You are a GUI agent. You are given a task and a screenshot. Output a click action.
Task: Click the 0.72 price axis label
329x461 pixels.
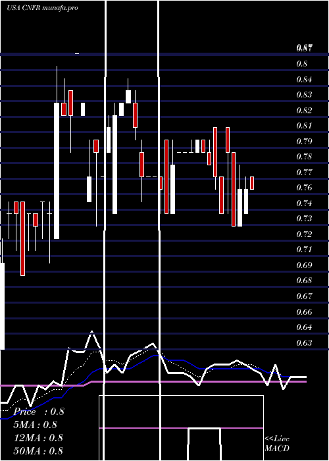click(x=304, y=234)
